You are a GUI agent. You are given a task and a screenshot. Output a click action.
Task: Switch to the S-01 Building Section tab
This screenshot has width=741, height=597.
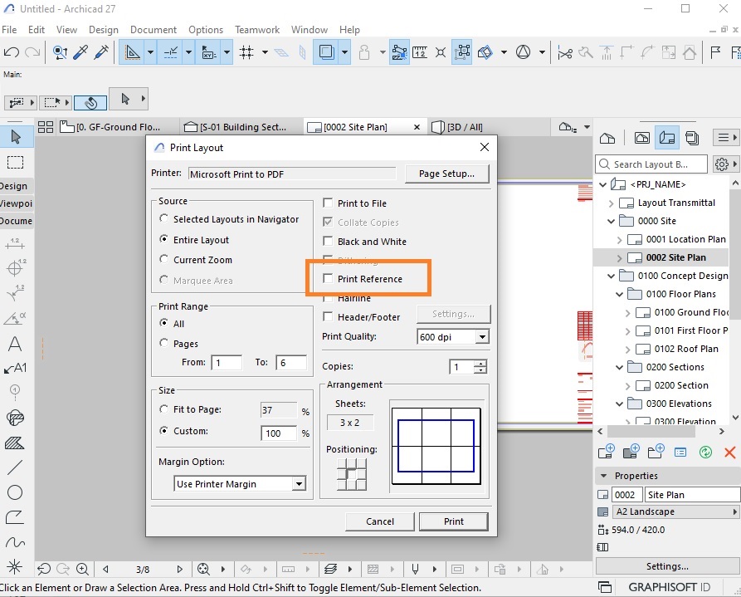click(235, 127)
